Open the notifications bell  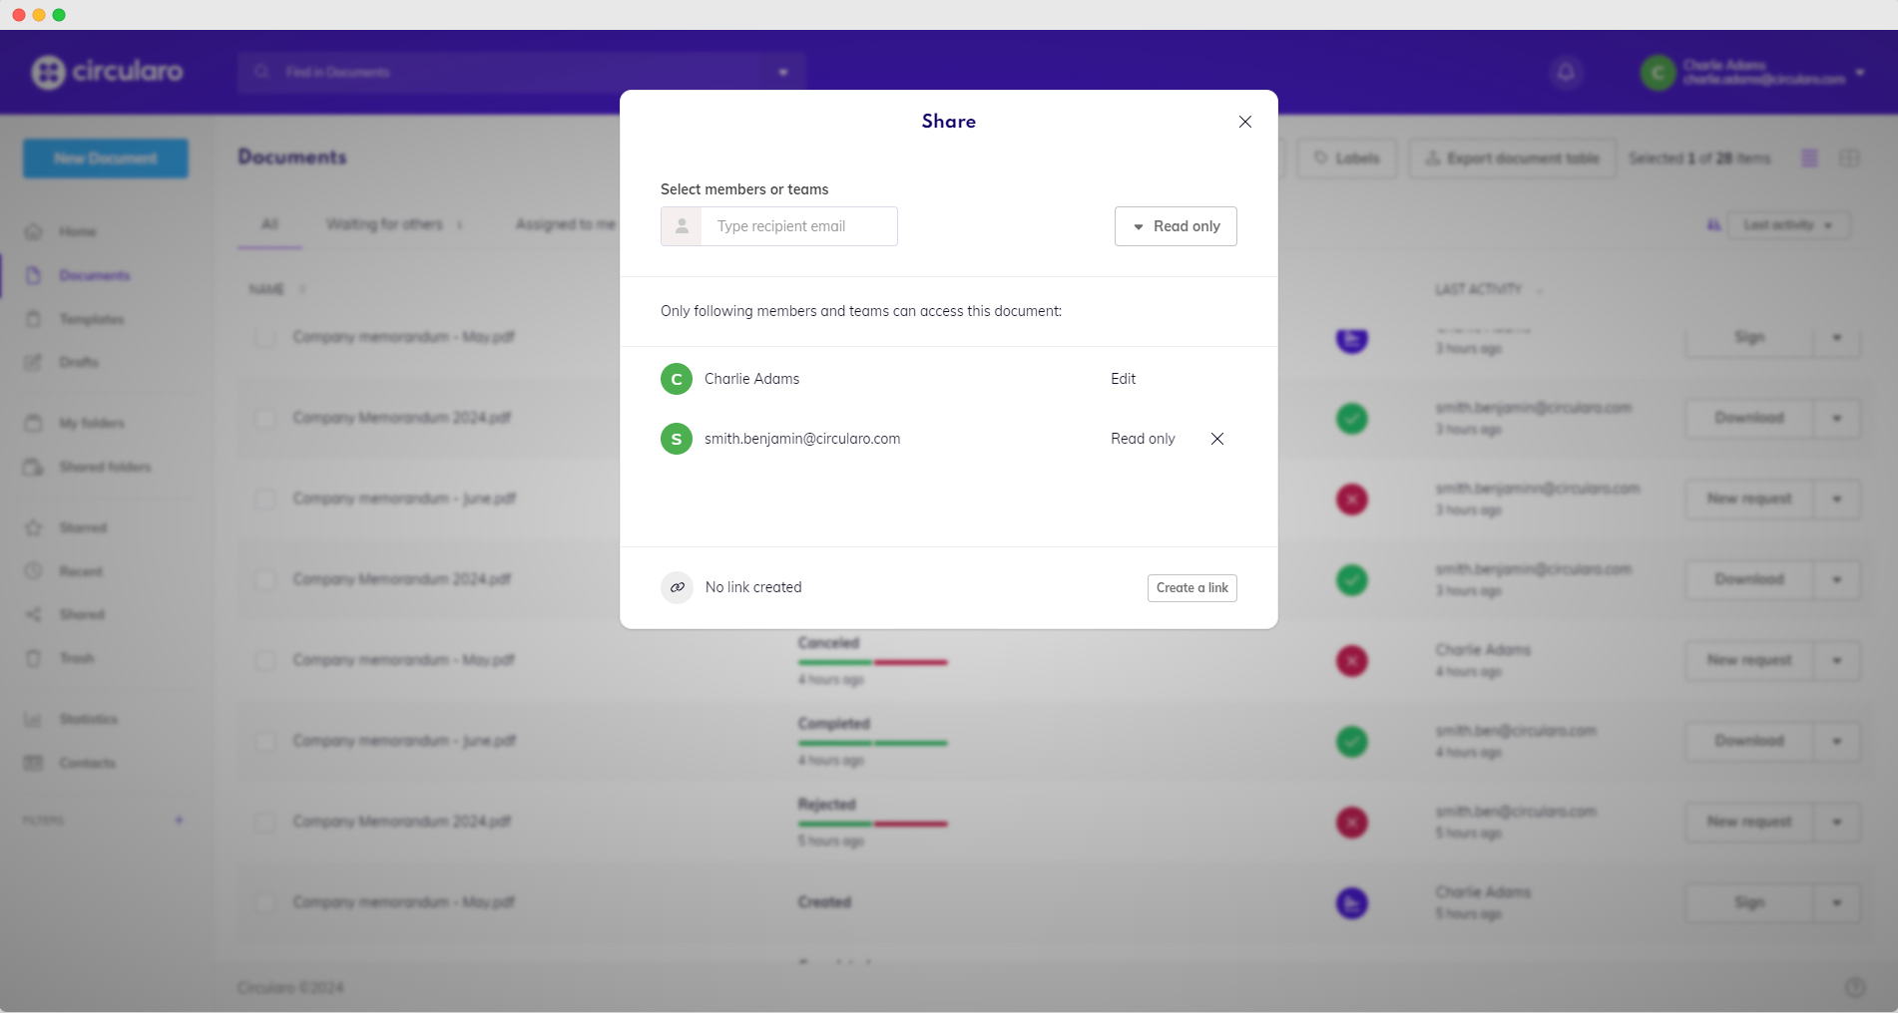pos(1566,72)
